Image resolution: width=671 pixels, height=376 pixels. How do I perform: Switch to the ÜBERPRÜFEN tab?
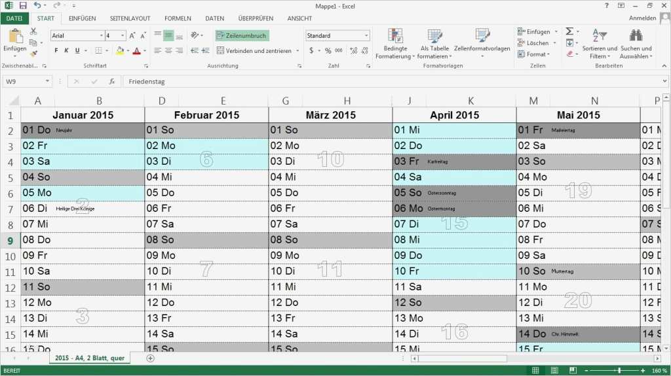tap(256, 18)
